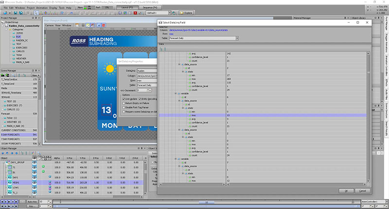
Task: Click the timeline scrubber at the bottom
Action: [x=207, y=201]
